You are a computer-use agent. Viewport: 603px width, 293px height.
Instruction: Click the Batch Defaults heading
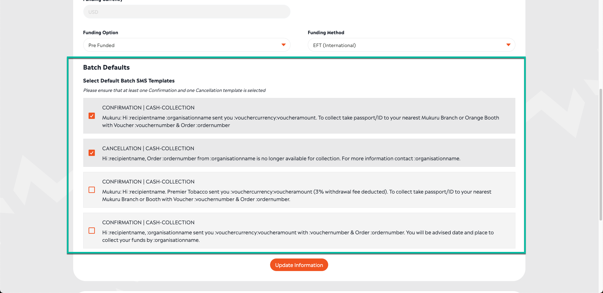(106, 67)
